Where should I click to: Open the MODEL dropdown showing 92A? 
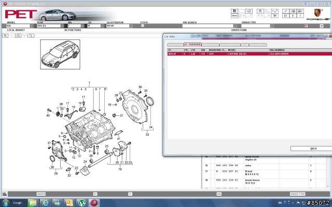(32, 26)
